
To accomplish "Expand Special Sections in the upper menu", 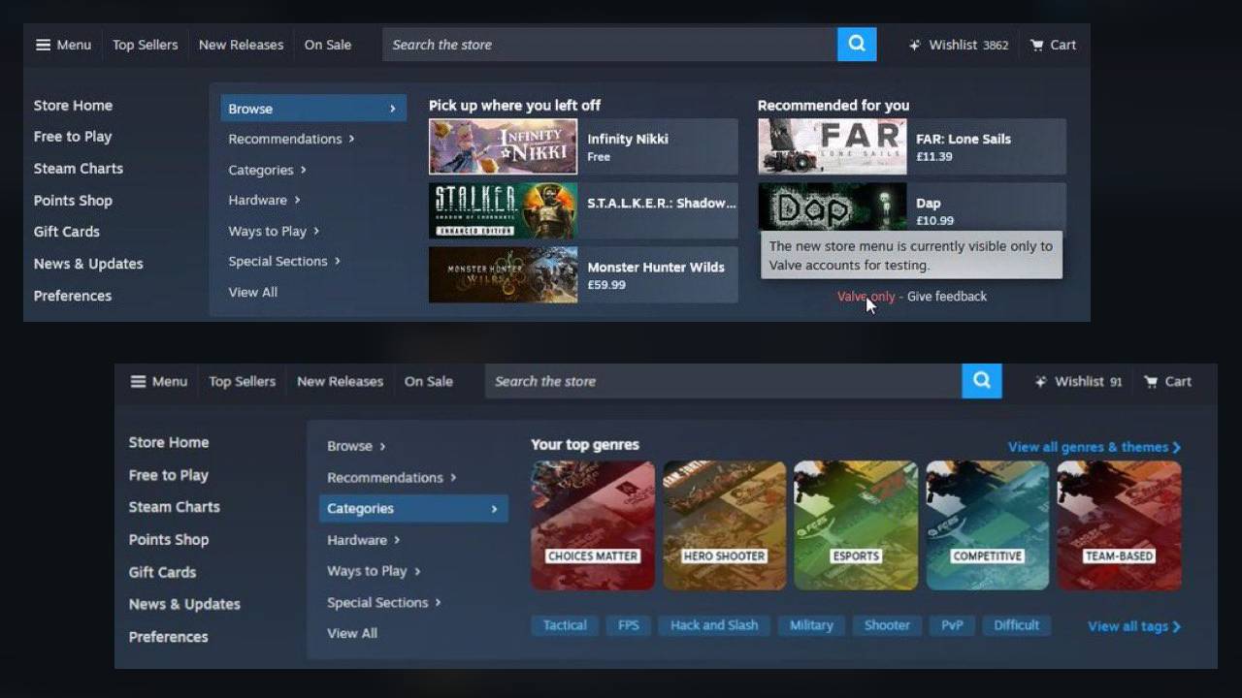I will [284, 261].
